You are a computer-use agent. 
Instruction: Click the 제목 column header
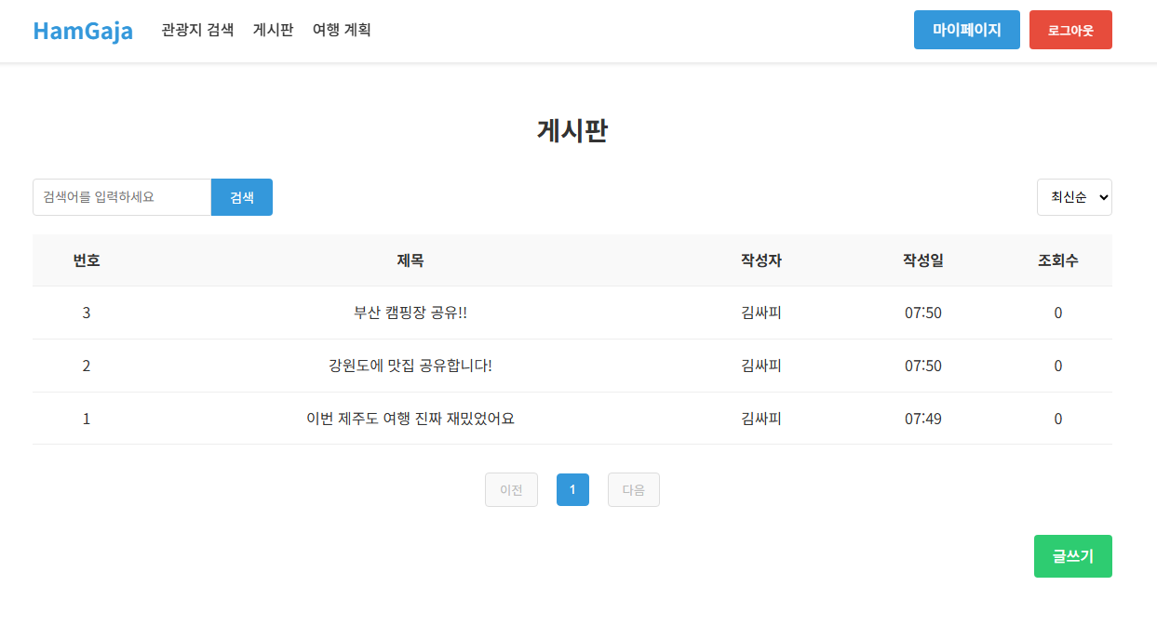[x=410, y=260]
